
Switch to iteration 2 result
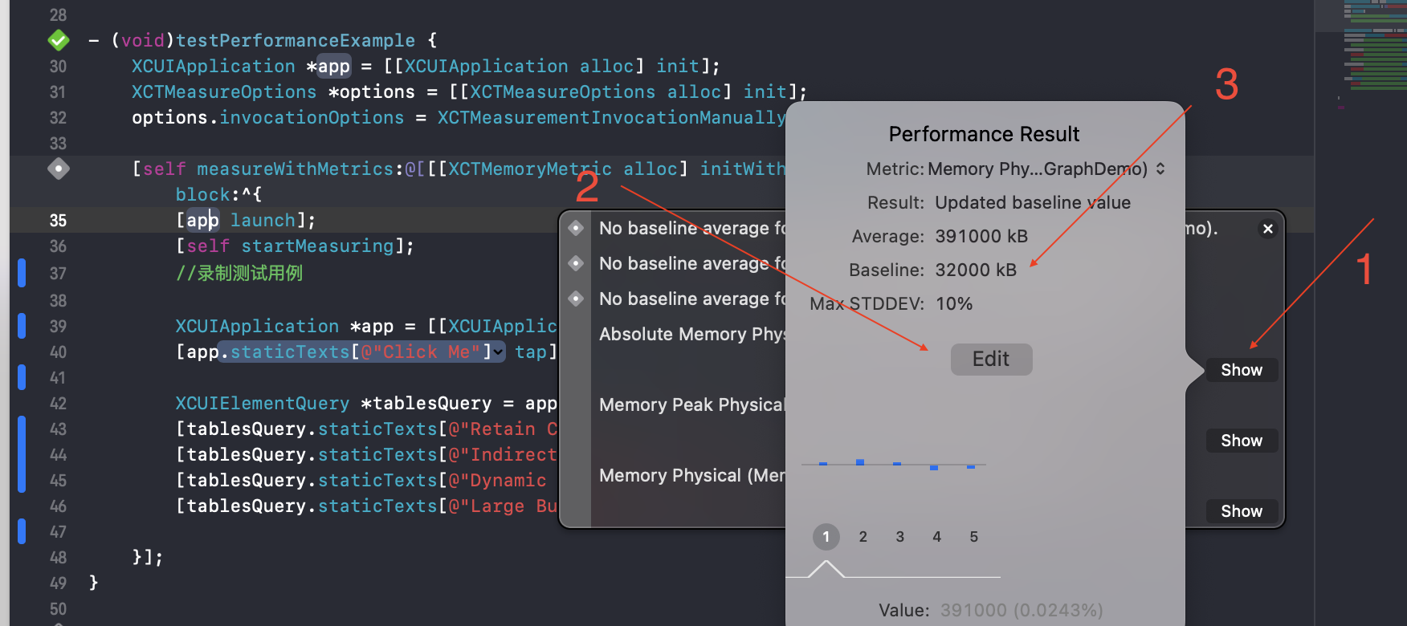[x=863, y=536]
